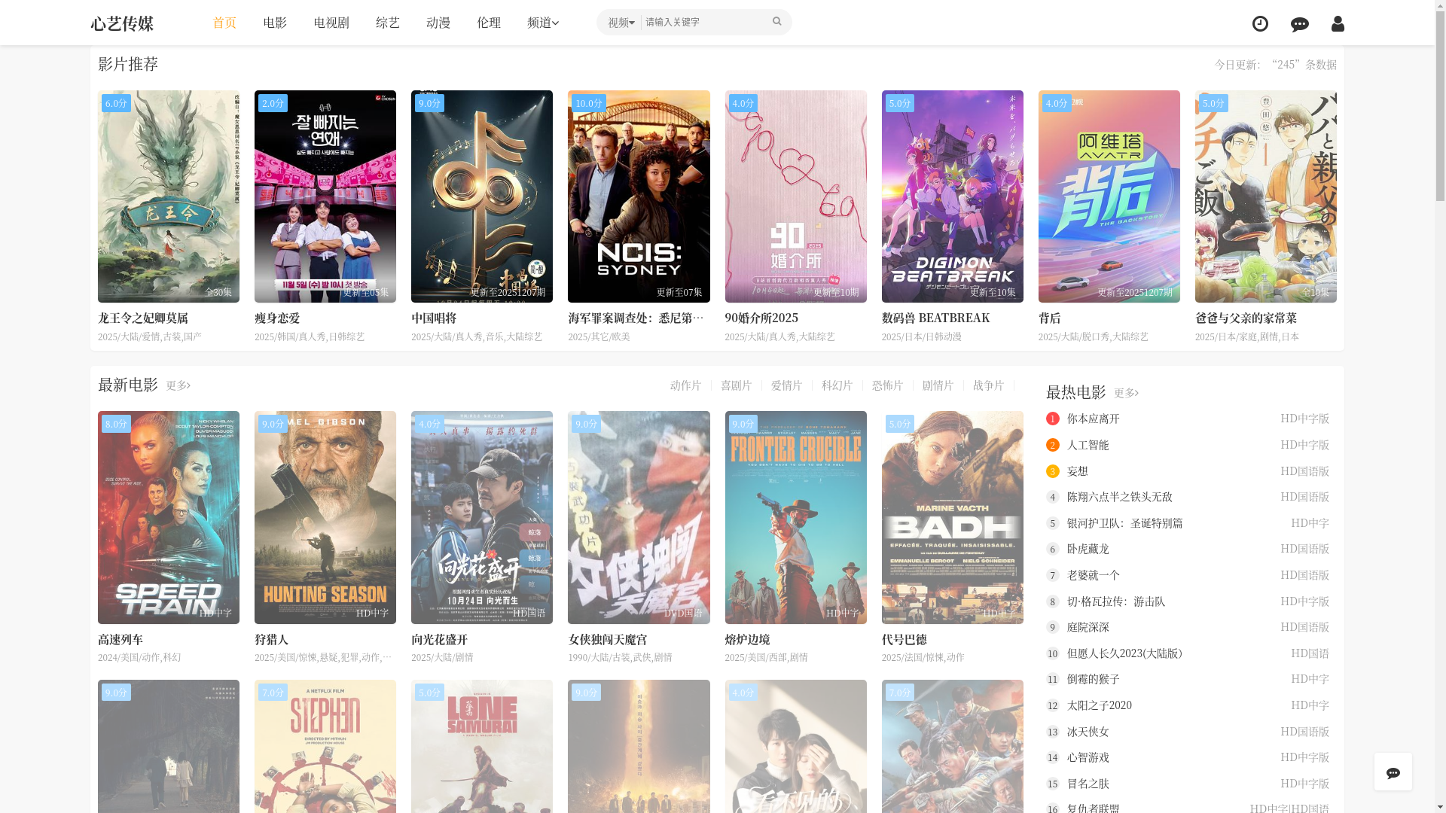The image size is (1446, 813).
Task: Select the 电视剧 nav tab
Action: (331, 23)
